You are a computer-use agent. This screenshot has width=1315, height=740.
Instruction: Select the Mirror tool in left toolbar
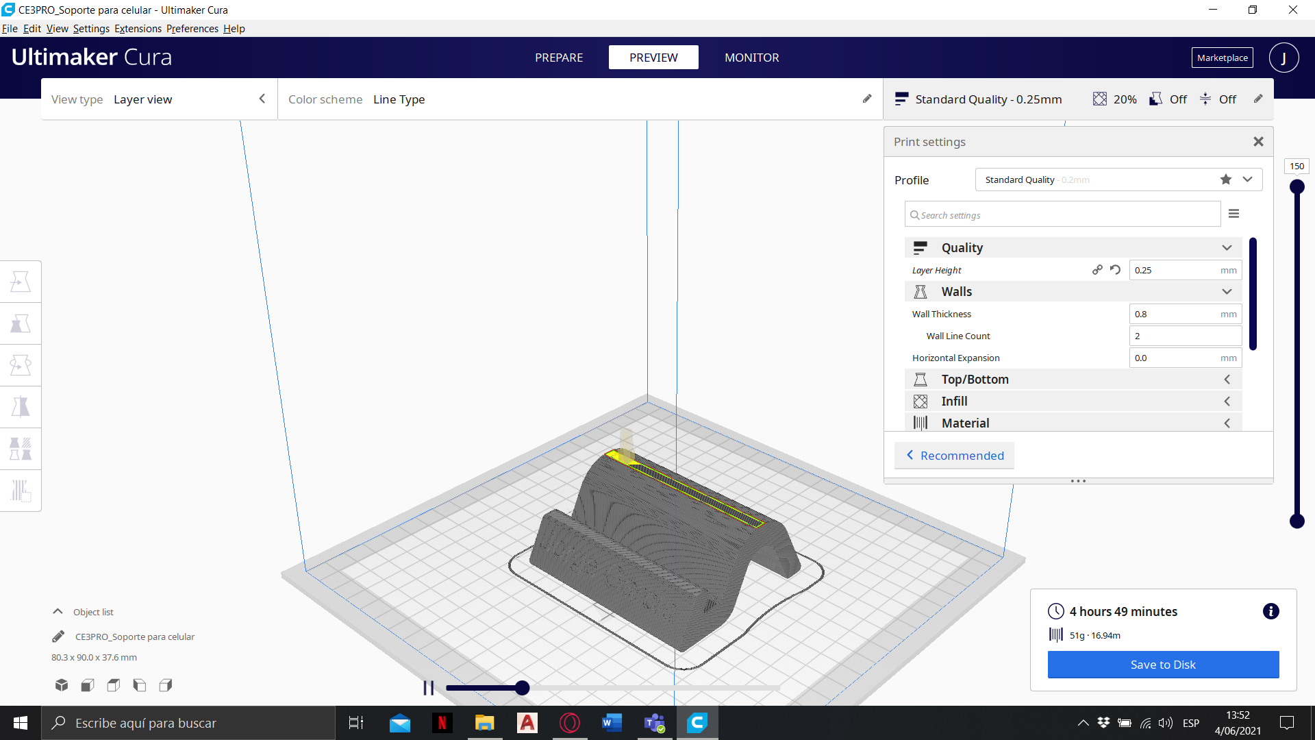pos(21,407)
